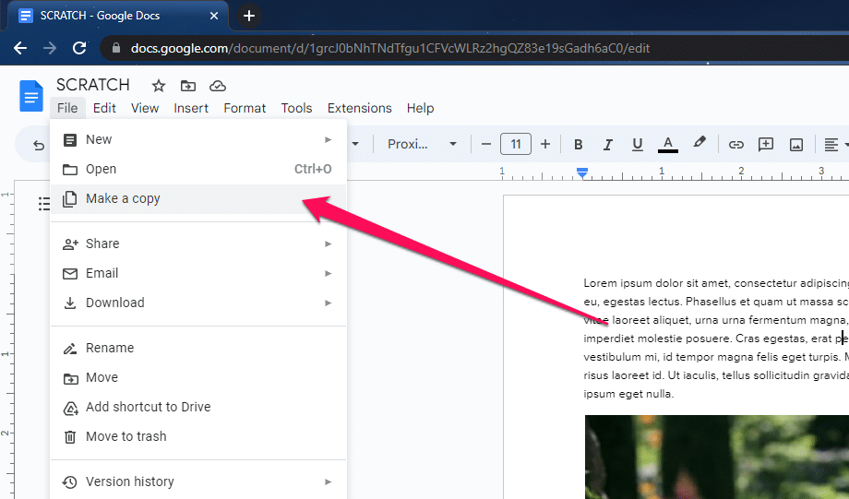849x499 pixels.
Task: Open a new browser tab
Action: point(249,16)
